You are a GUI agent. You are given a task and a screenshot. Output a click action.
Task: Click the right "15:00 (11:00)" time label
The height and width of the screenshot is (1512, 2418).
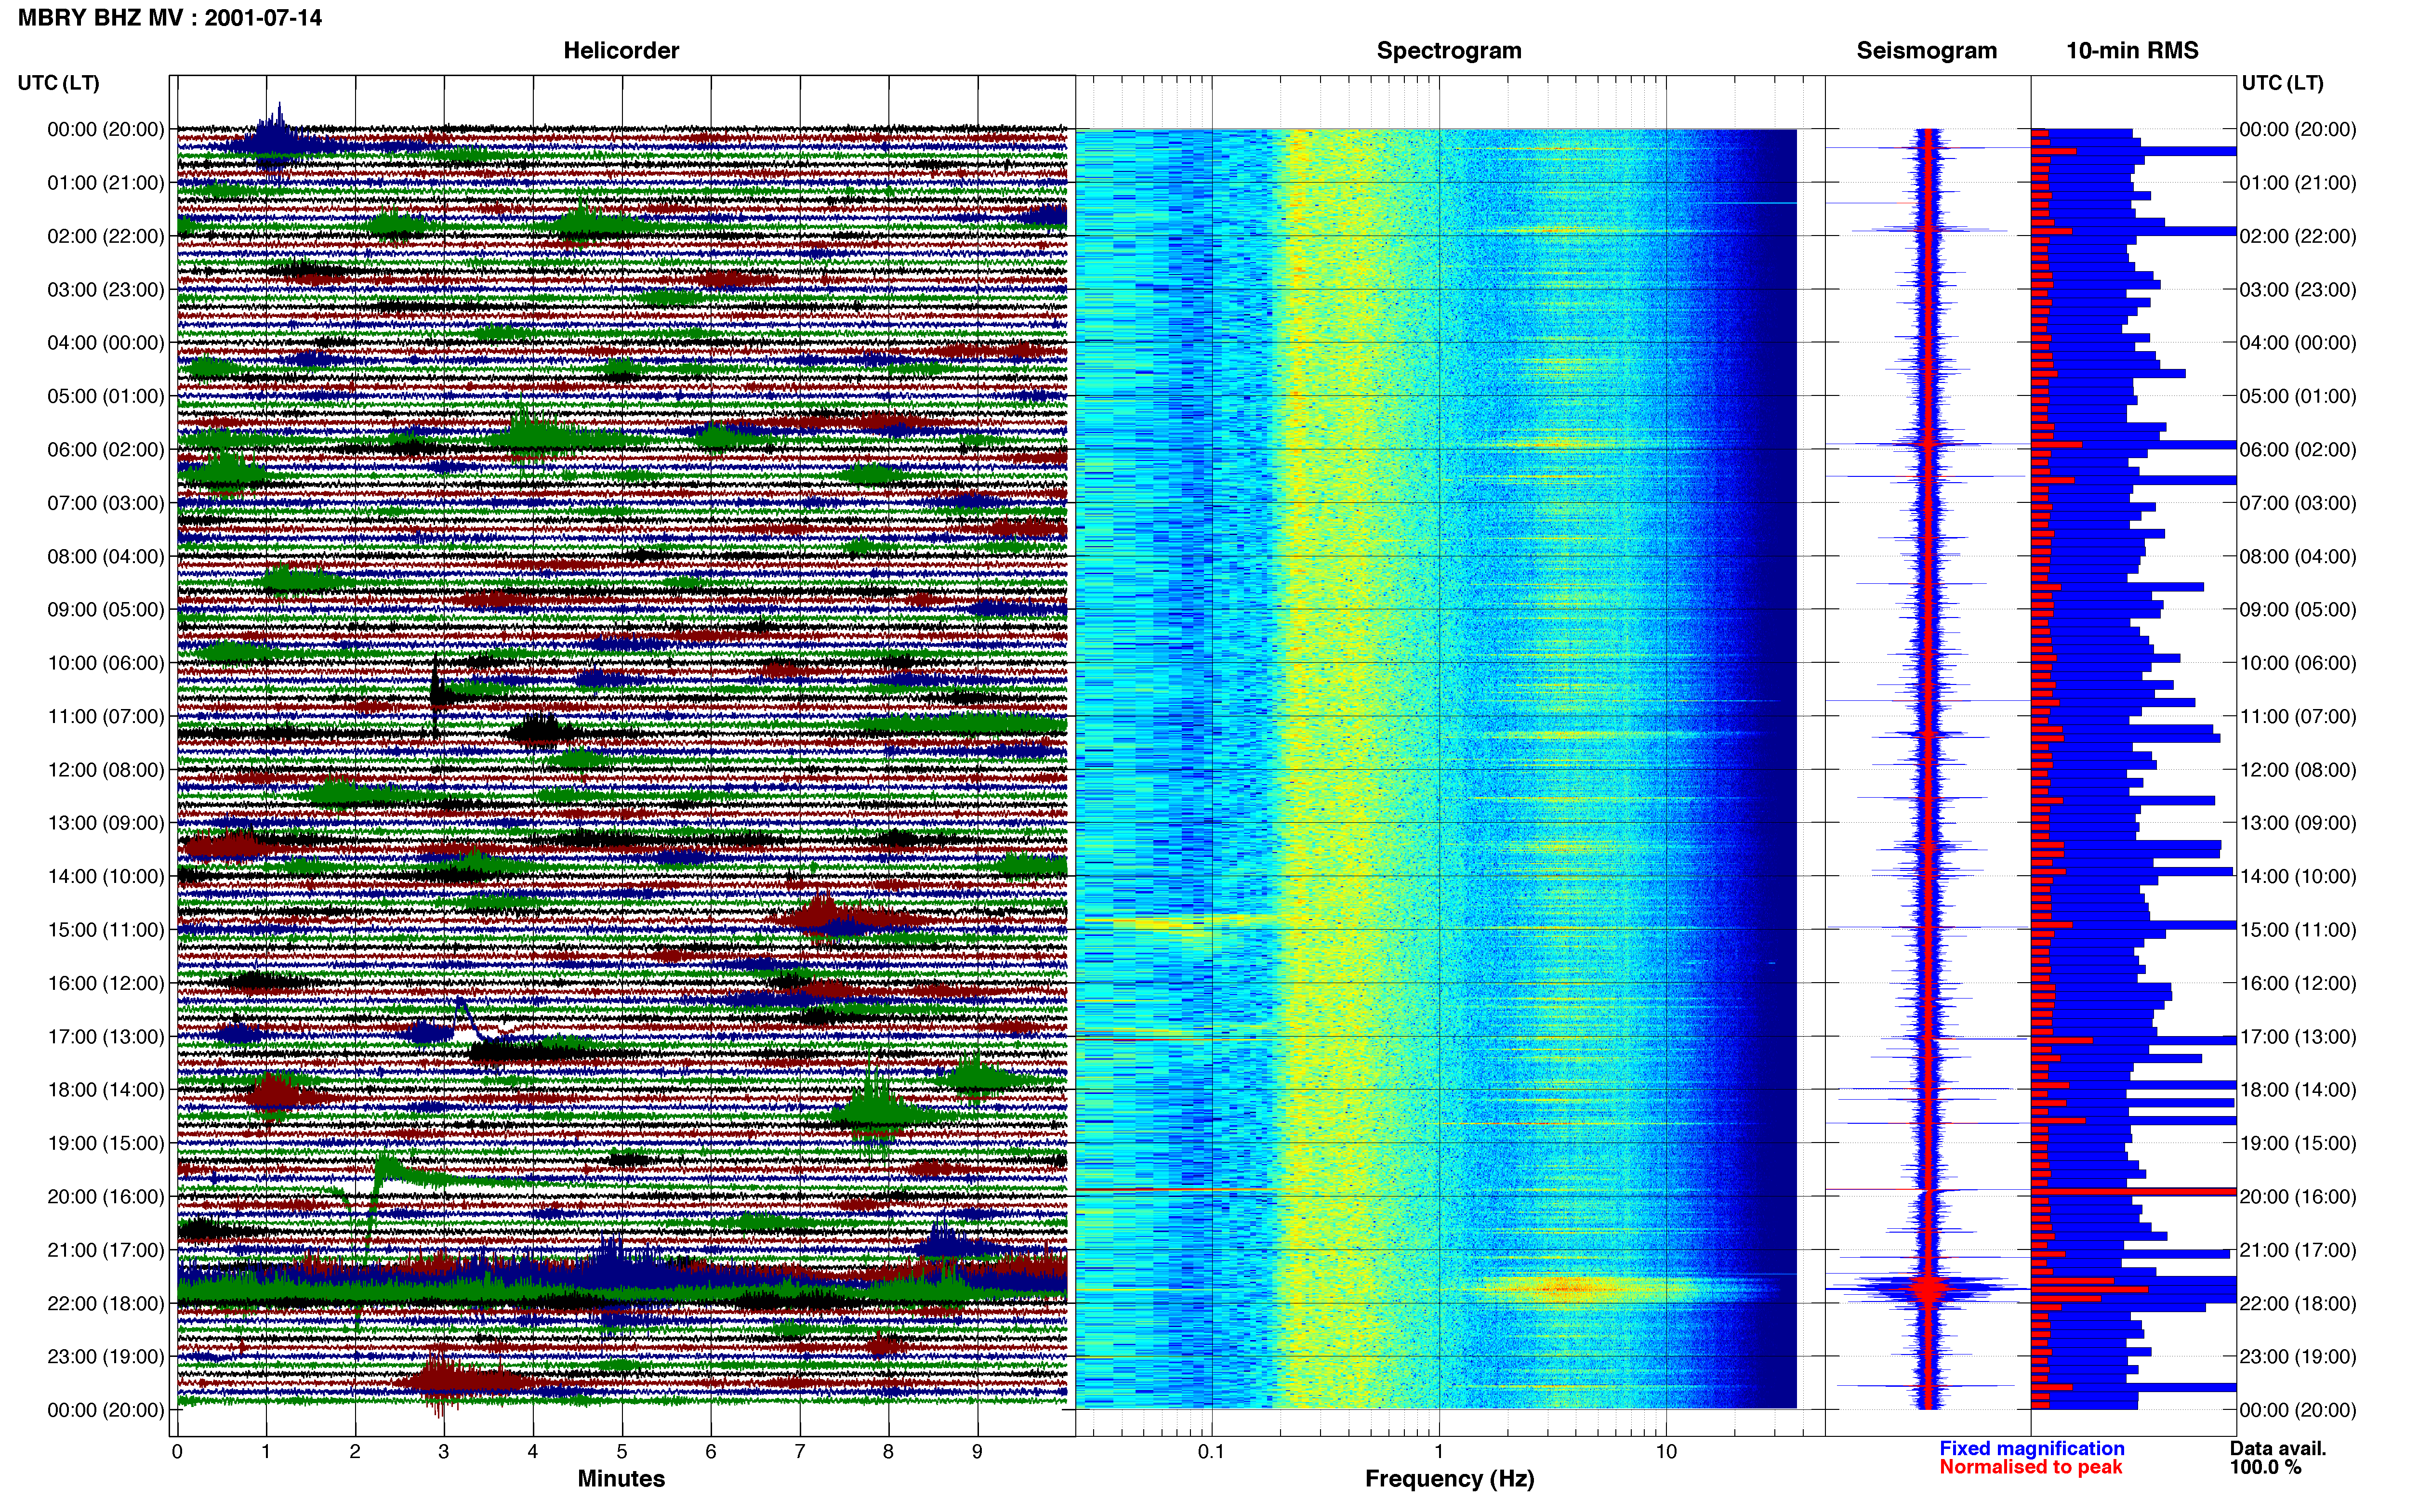coord(2298,929)
